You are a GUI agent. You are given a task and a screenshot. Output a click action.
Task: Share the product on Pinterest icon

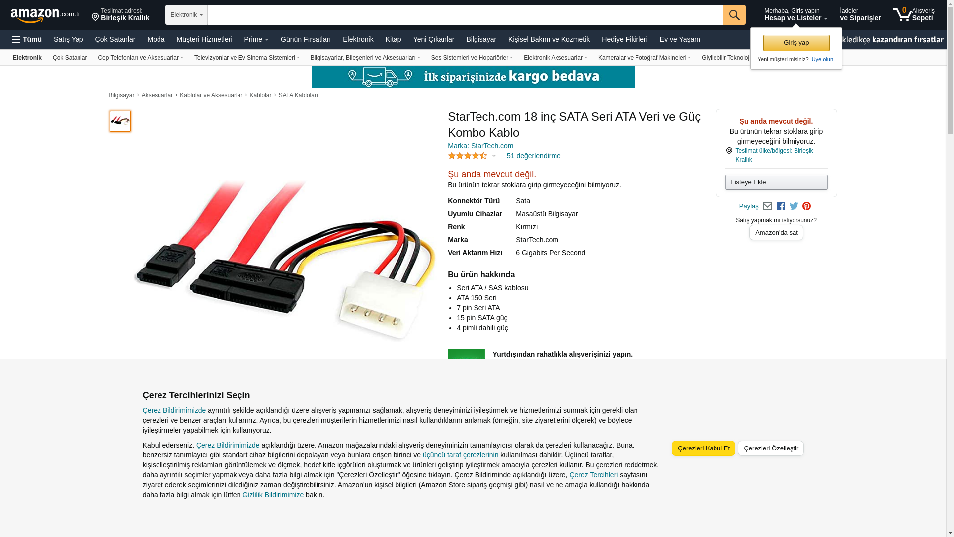pyautogui.click(x=806, y=206)
